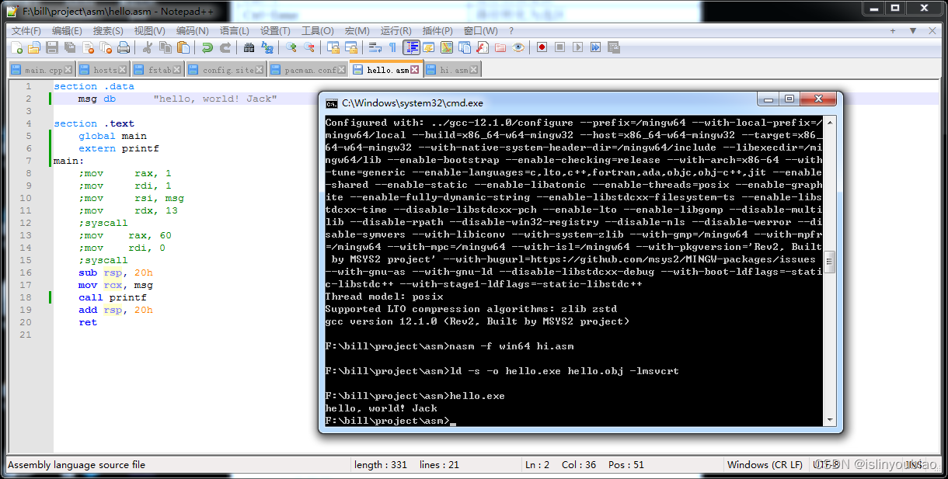Toggle Word Wrap from the toolbar
The image size is (948, 479).
pyautogui.click(x=375, y=47)
